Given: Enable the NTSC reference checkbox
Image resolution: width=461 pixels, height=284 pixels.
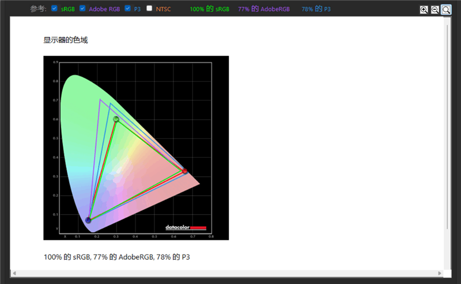Looking at the screenshot, I should click(149, 9).
